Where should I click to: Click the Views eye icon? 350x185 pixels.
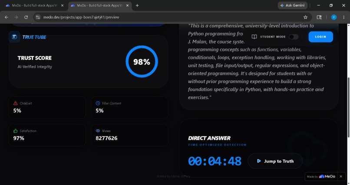point(98,131)
